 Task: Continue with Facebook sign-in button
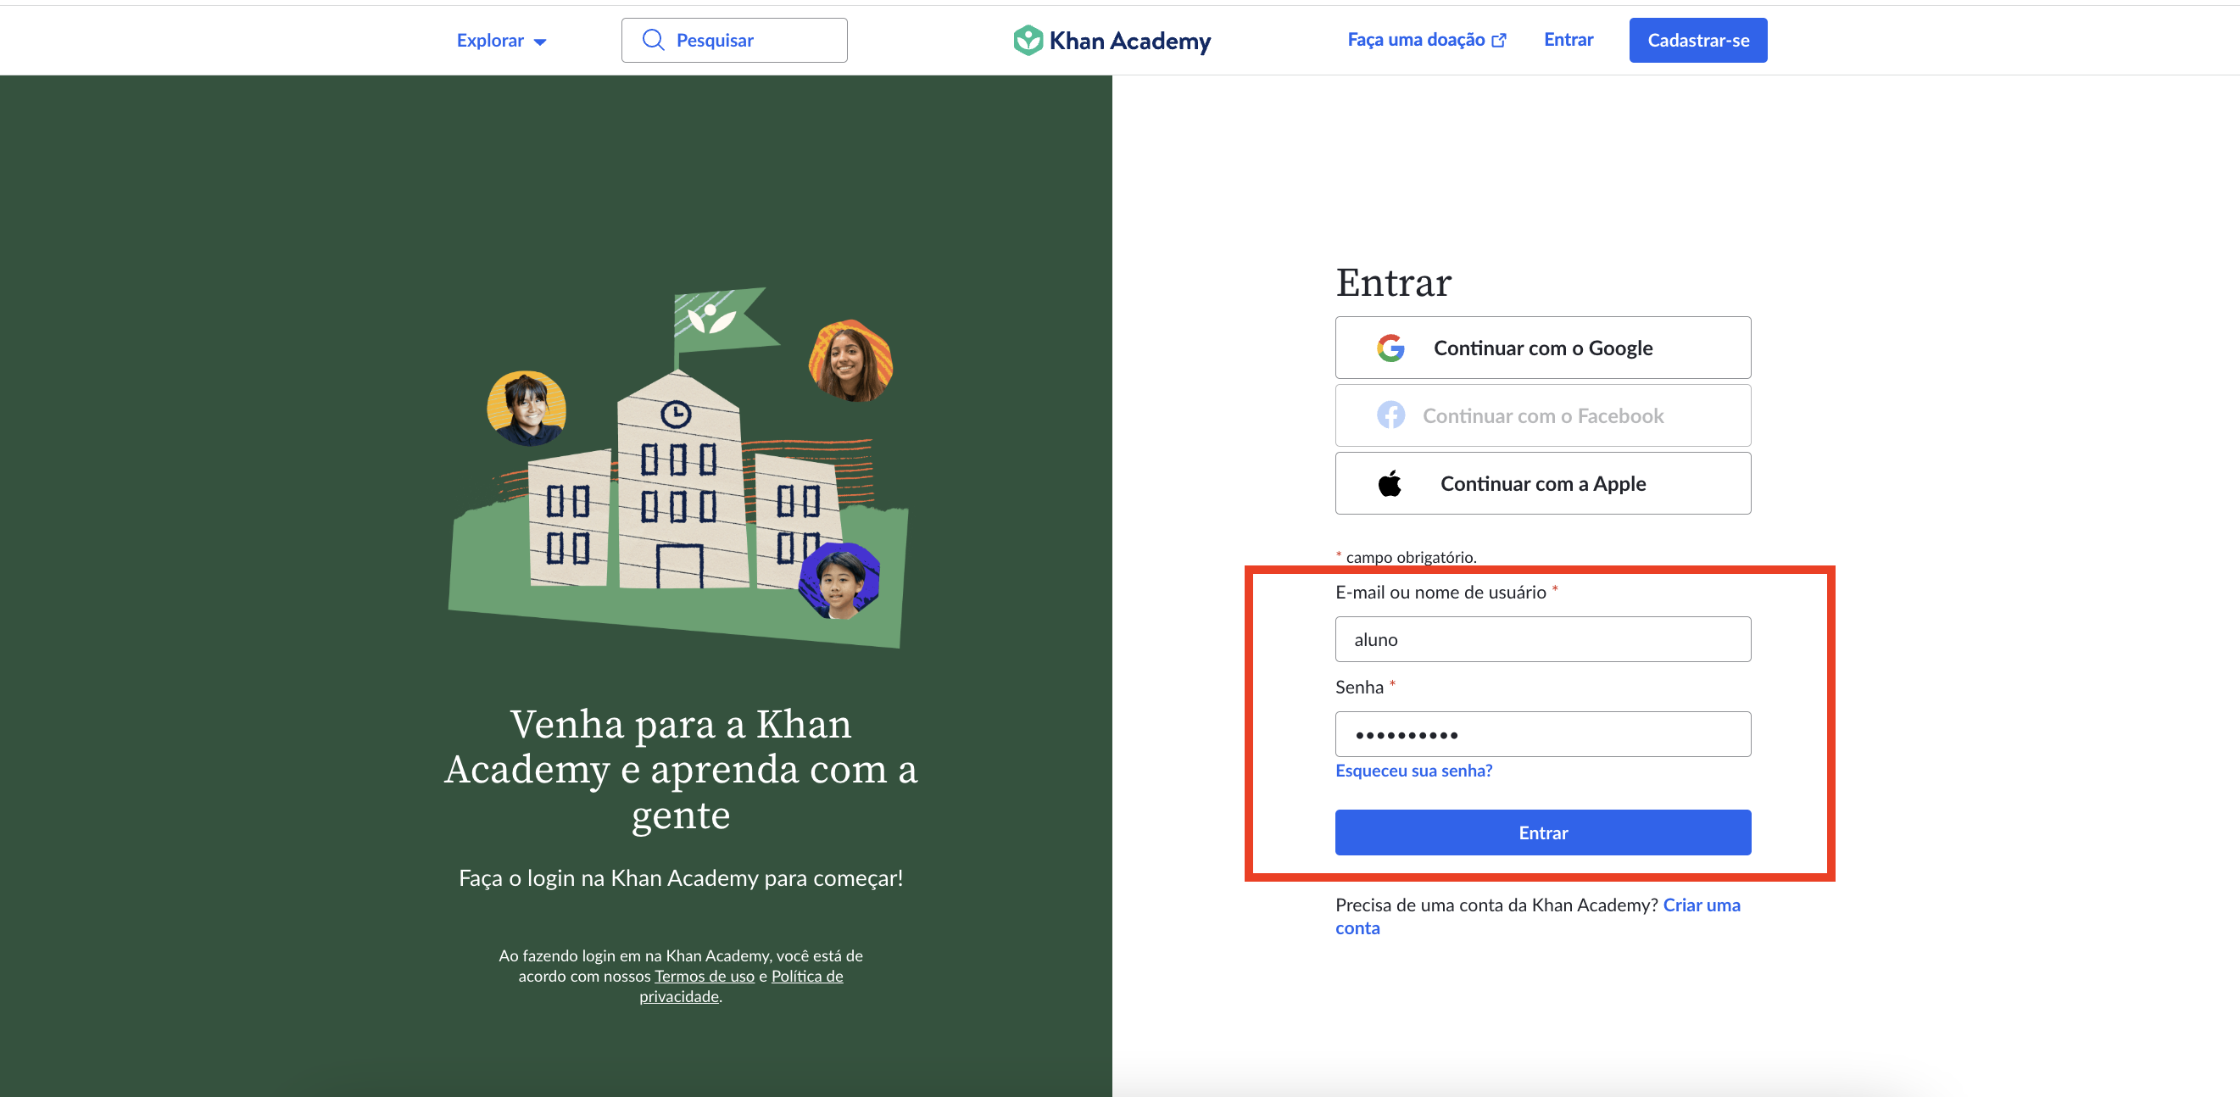1542,415
